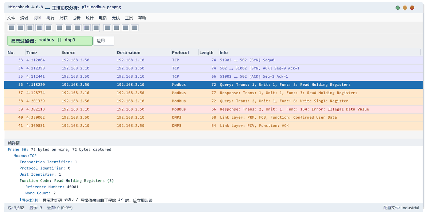
Task: Open the 跳转 menu
Action: 50,18
